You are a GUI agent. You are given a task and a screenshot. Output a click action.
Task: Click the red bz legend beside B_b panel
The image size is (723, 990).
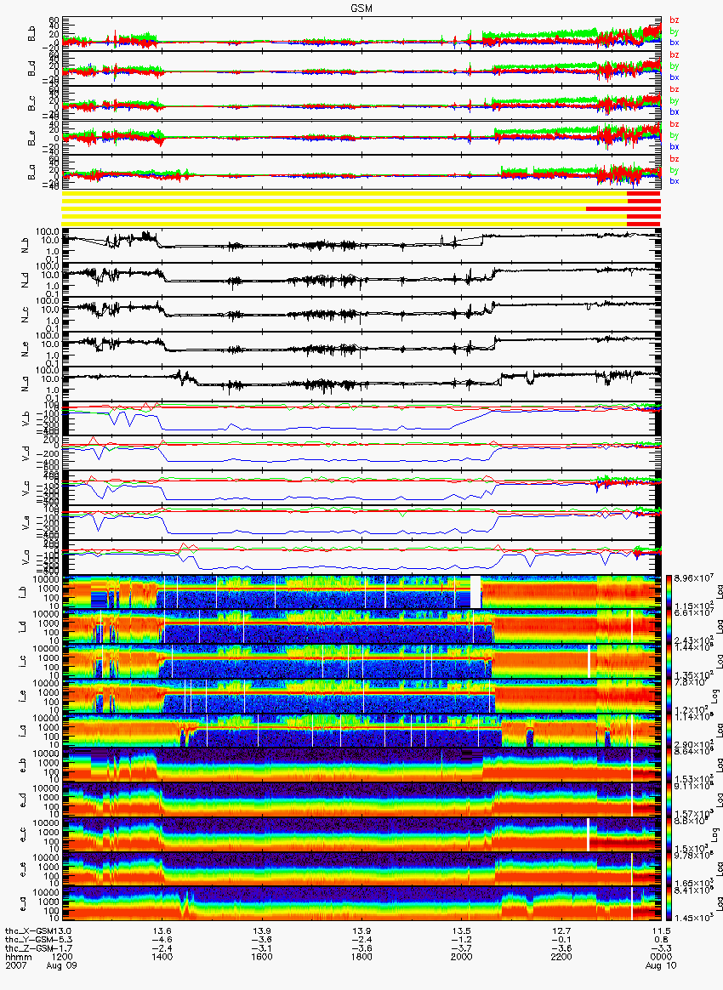[x=674, y=20]
